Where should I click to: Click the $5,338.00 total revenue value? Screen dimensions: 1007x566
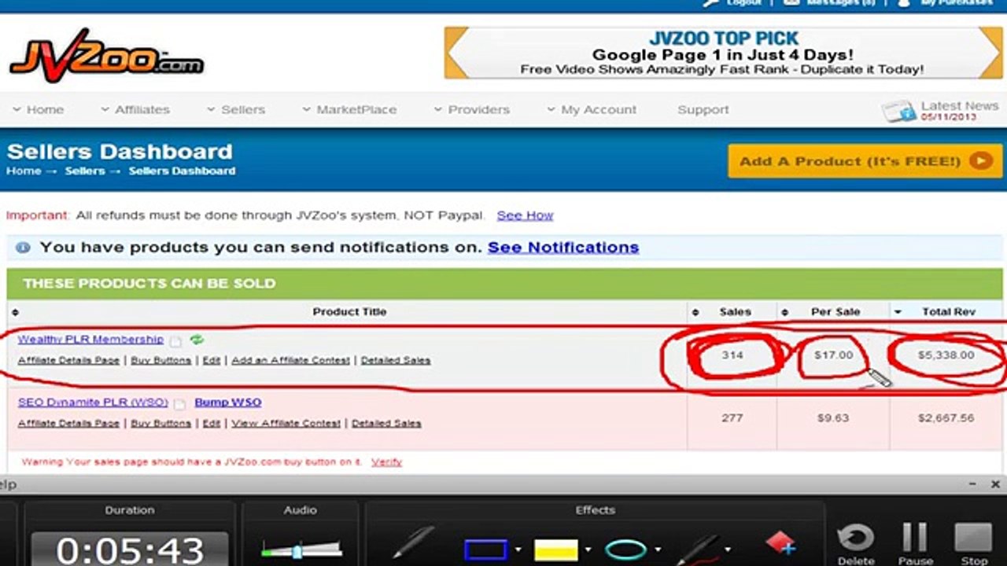tap(946, 355)
